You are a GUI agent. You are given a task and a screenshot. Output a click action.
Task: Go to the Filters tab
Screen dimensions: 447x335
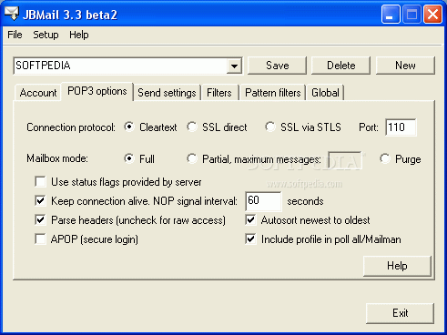click(219, 93)
